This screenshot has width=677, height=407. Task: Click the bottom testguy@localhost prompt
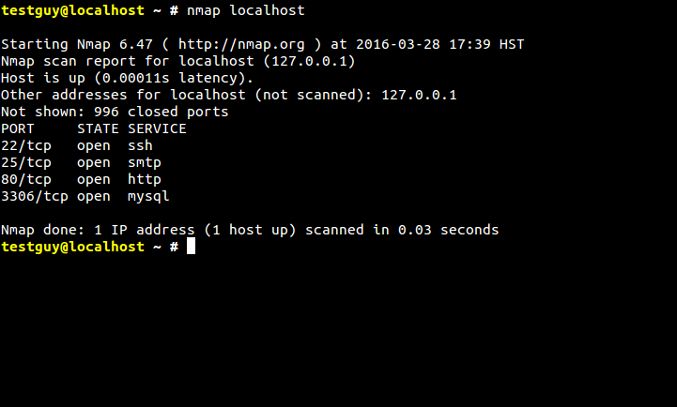pyautogui.click(x=72, y=247)
